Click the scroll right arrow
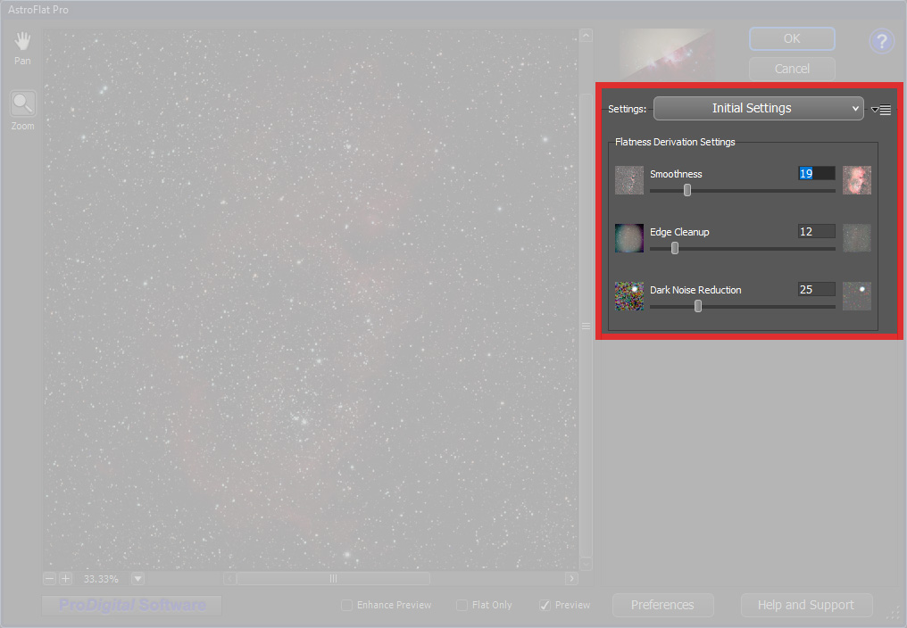Viewport: 907px width, 628px height. (x=571, y=578)
